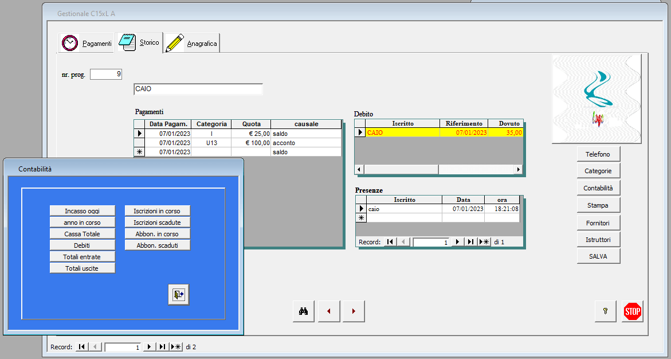Advance to next record in Presenze navigator

[x=458, y=242]
